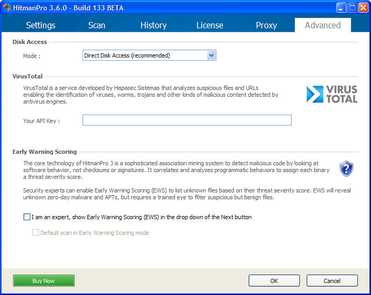This screenshot has height=295, width=371.
Task: Click the VirusTotal service description paragraph
Action: pos(150,95)
